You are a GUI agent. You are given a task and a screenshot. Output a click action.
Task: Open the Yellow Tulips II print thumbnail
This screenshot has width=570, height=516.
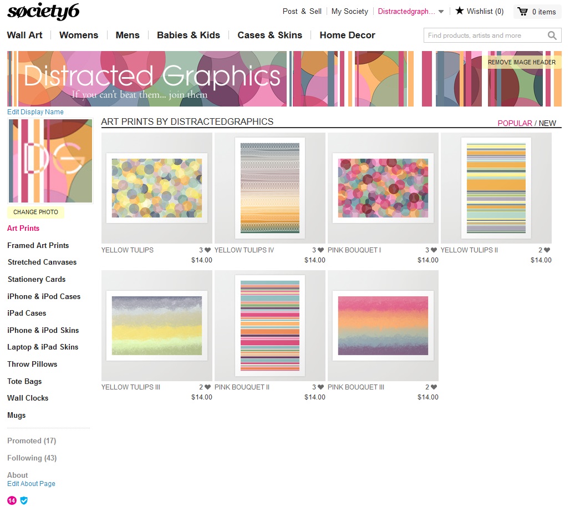496,188
